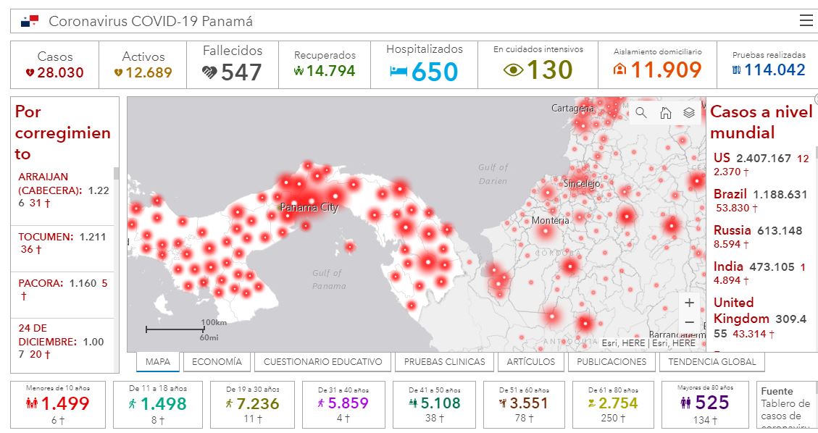This screenshot has height=433, width=818.
Task: Open the hamburger menu in header
Action: tap(806, 21)
